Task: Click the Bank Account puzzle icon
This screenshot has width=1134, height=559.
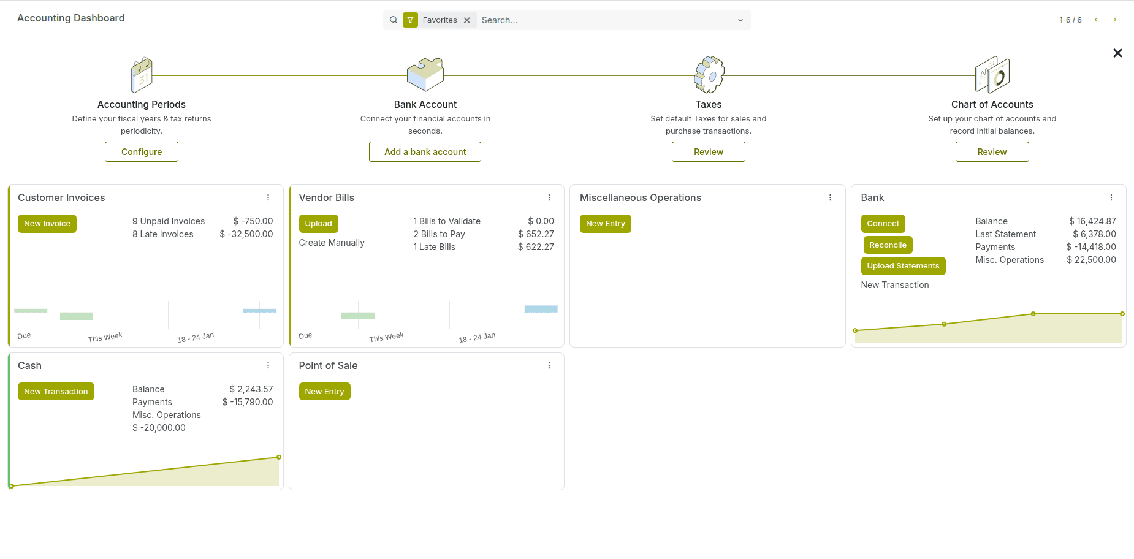Action: pos(425,75)
